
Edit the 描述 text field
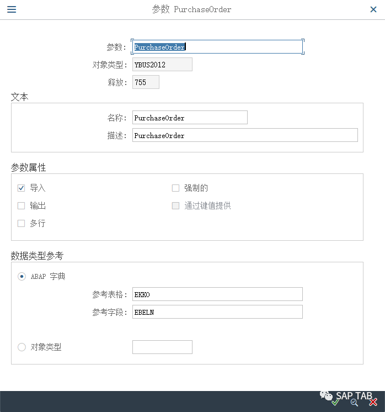click(x=245, y=135)
